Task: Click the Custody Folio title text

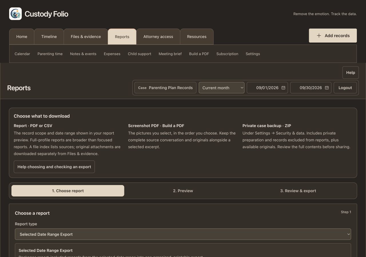Action: point(46,14)
